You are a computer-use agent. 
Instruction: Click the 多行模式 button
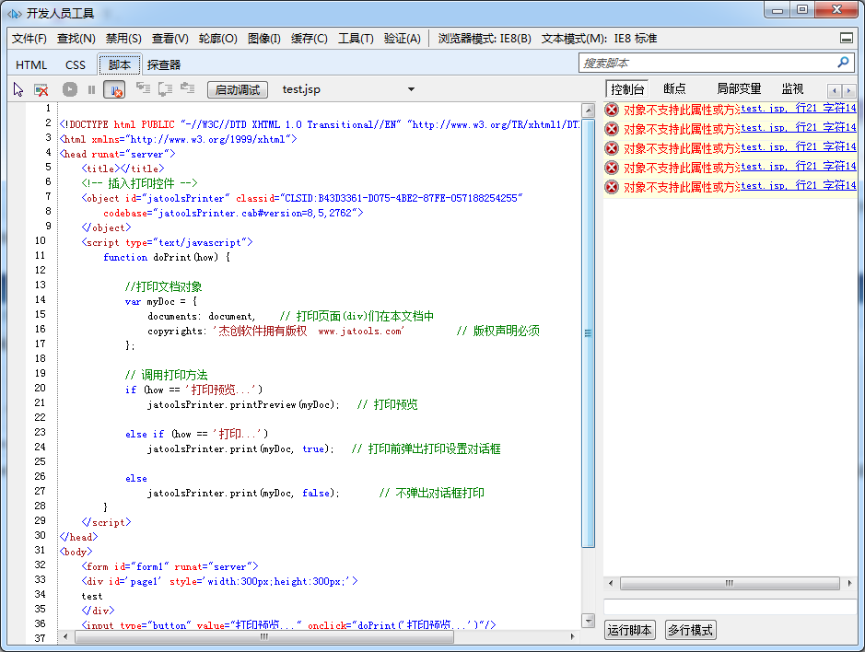tap(690, 630)
